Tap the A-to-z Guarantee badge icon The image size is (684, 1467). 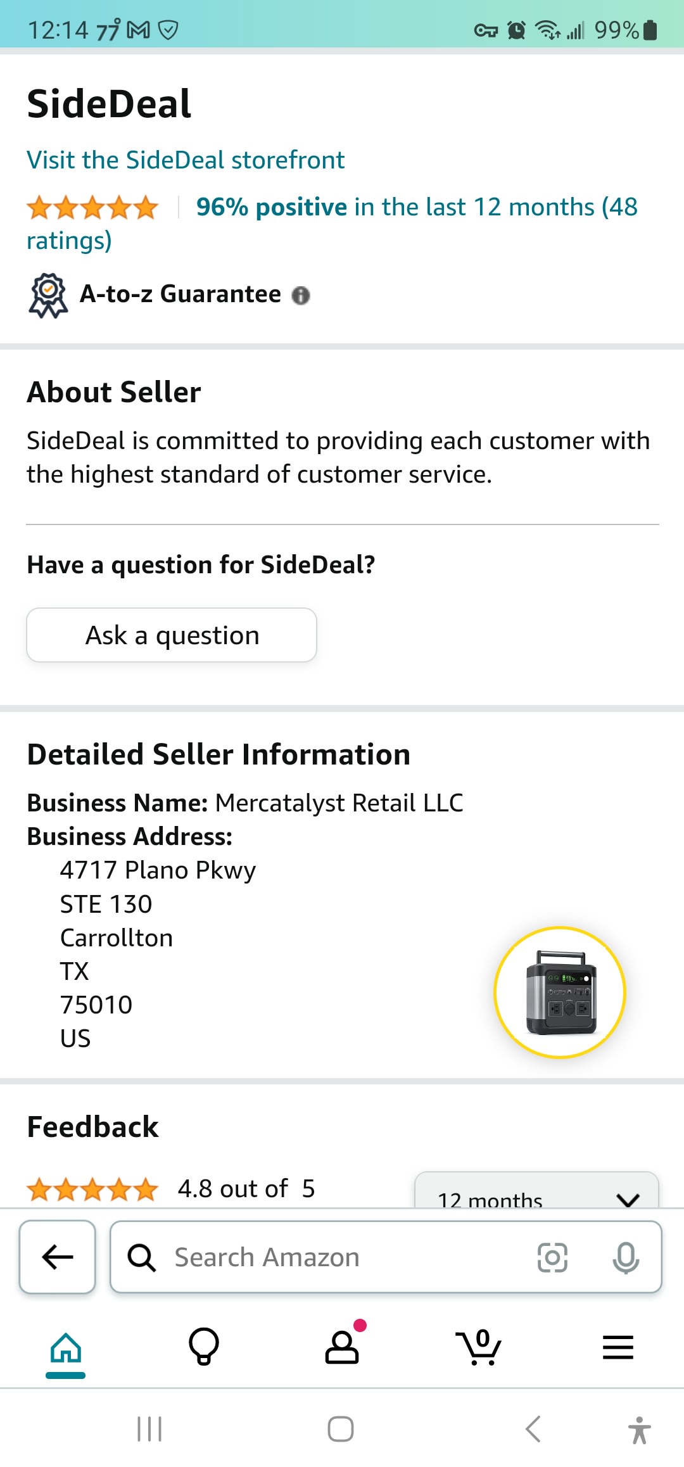tap(48, 295)
